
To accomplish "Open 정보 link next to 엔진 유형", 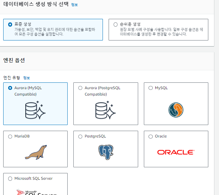I will click(27, 78).
